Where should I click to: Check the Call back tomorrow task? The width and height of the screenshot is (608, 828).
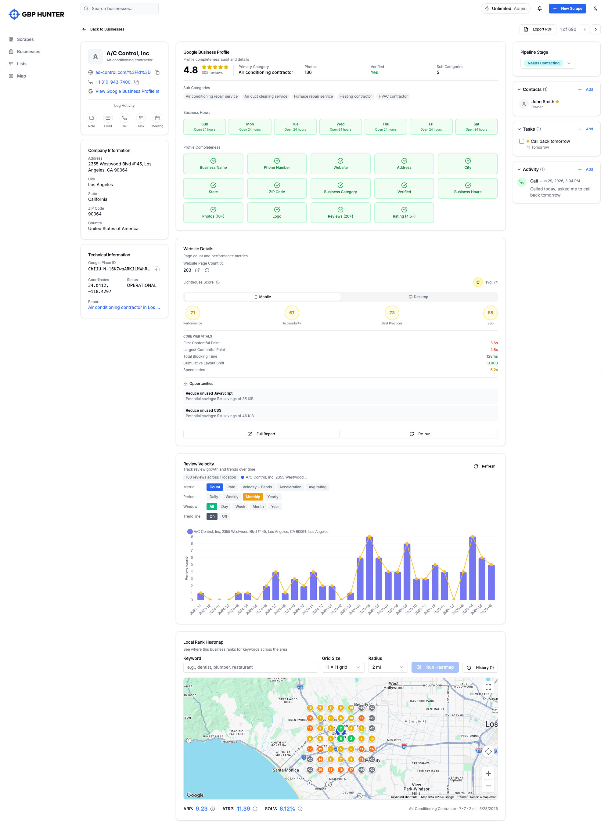point(521,141)
